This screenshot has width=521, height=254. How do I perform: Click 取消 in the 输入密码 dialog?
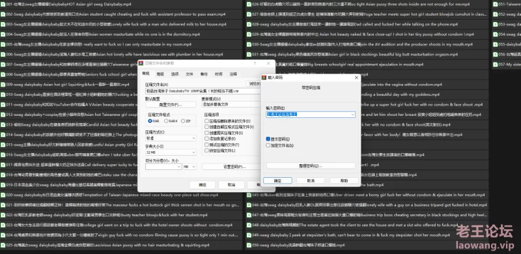point(311,180)
